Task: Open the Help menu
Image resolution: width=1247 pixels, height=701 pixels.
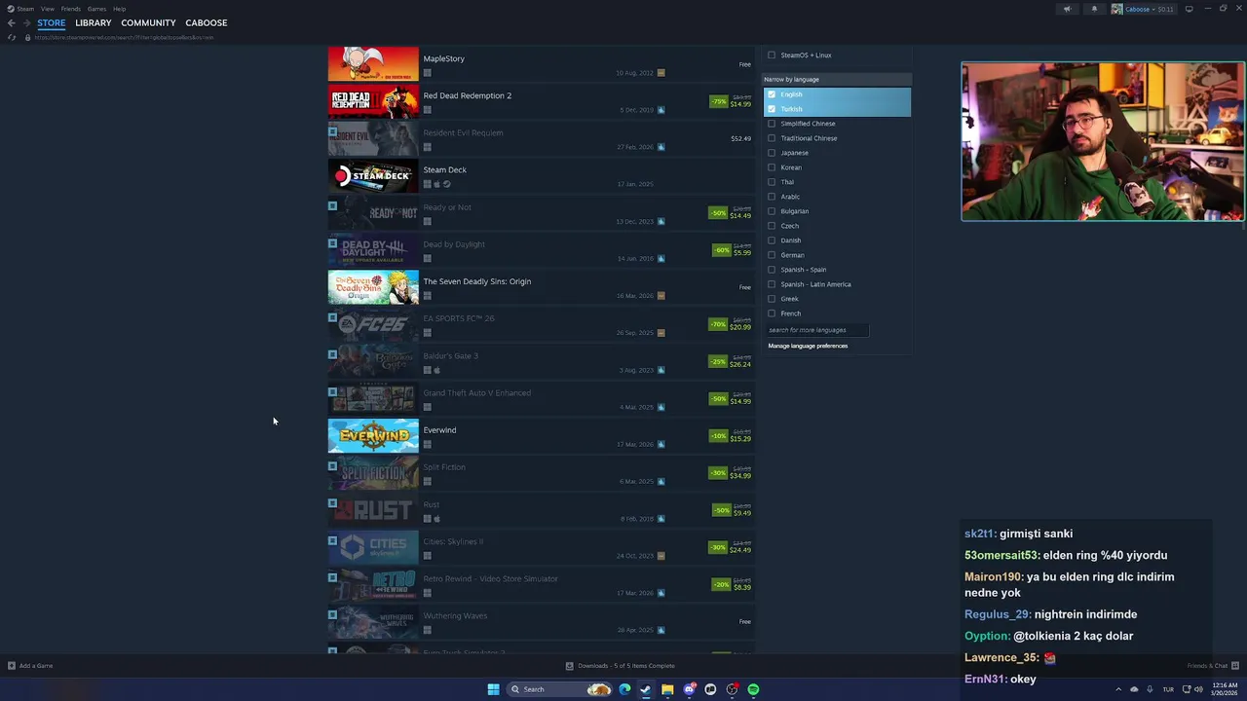Action: 119,9
